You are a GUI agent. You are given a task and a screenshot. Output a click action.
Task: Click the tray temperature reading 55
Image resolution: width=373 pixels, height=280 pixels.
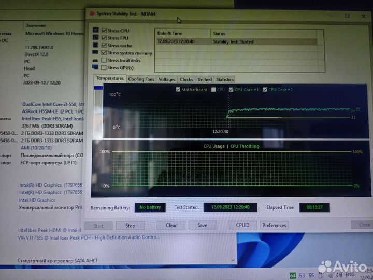(311, 276)
